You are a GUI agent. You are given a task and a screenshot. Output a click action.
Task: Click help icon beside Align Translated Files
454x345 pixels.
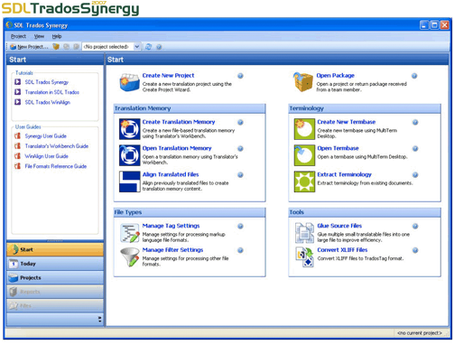click(240, 175)
